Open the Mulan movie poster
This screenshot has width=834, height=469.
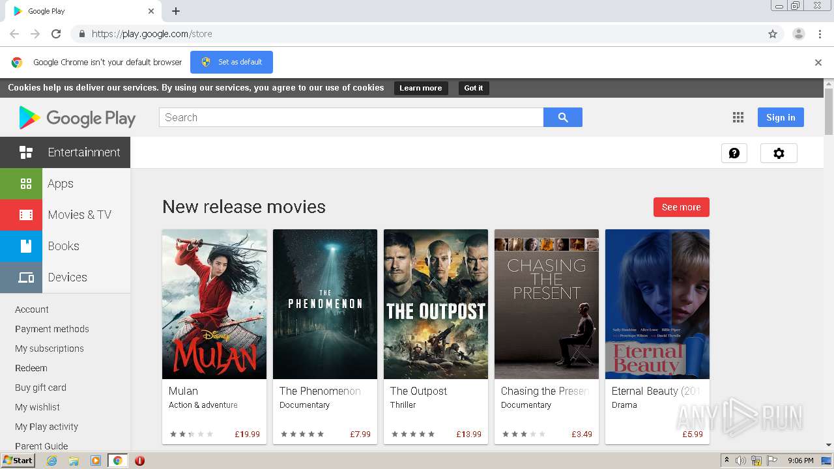[x=214, y=304]
